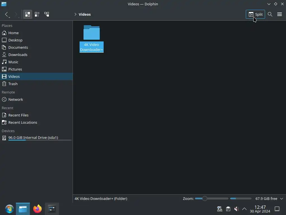This screenshot has height=215, width=286.
Task: Click the Trash bin icon in Places
Action: point(4,84)
